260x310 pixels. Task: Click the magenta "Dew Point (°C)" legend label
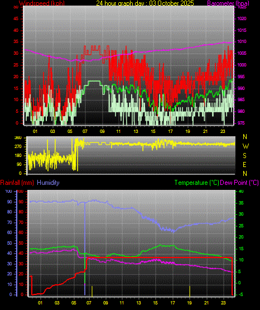pos(239,183)
